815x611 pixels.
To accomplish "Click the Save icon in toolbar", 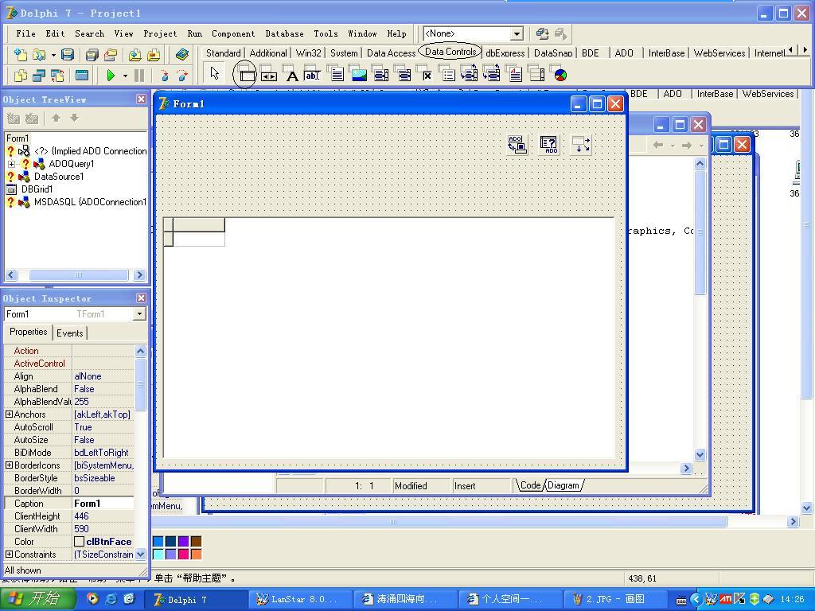I will [x=68, y=55].
